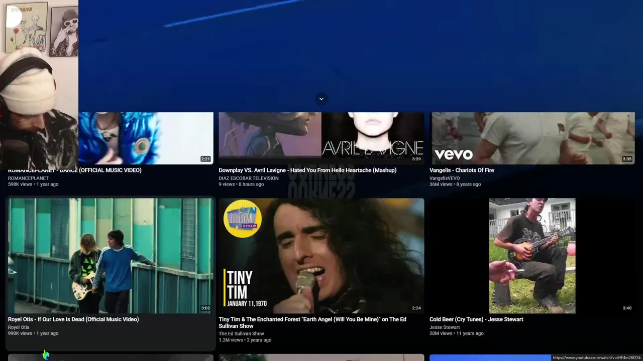This screenshot has height=361, width=643.
Task: Open the Cold Beer Jesse Stewart thumbnail
Action: tap(532, 256)
